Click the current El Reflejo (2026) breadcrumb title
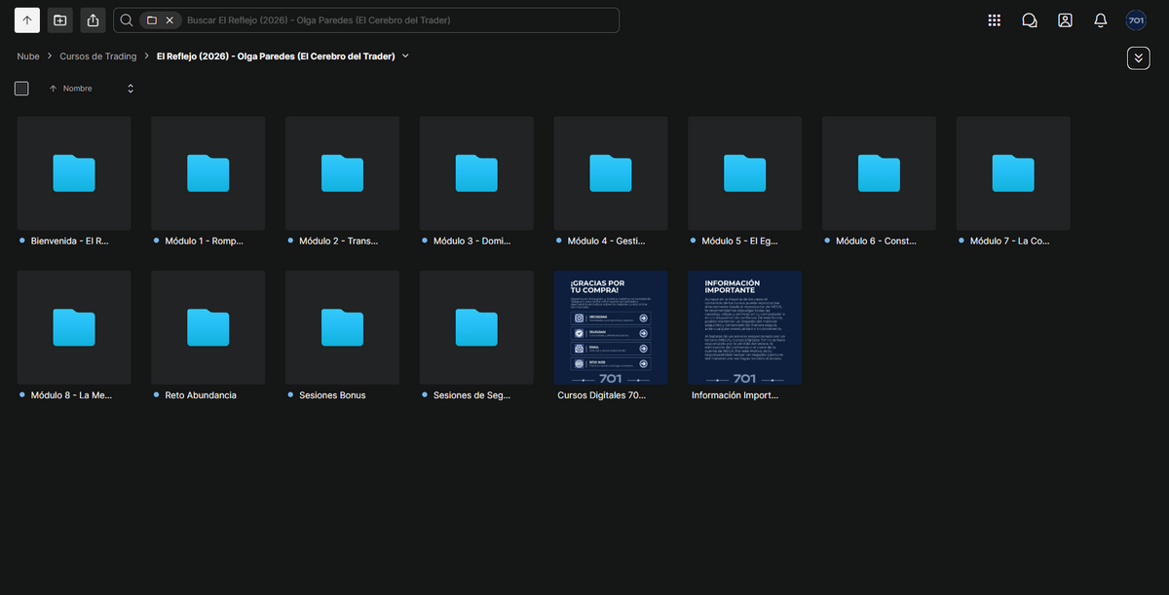The height and width of the screenshot is (595, 1169). tap(276, 56)
